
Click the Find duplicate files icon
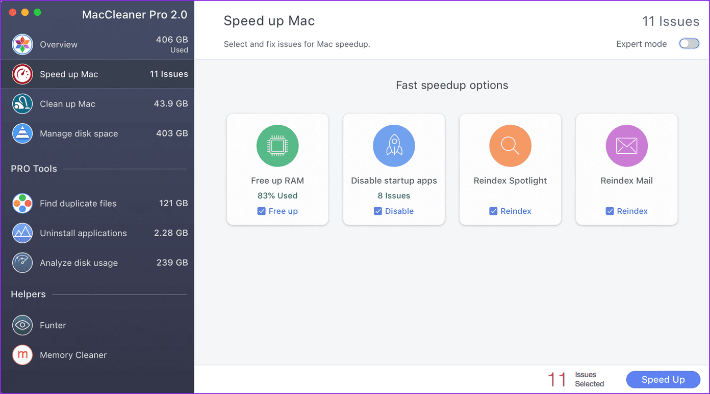tap(22, 204)
